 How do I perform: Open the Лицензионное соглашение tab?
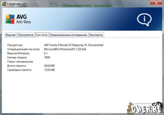pyautogui.click(x=69, y=35)
